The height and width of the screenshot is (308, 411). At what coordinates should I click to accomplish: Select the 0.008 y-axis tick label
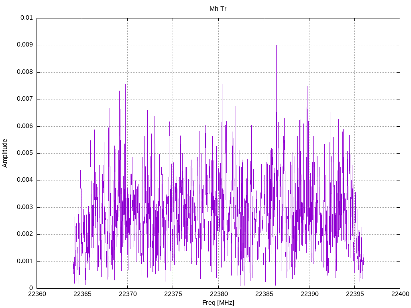tap(25, 72)
